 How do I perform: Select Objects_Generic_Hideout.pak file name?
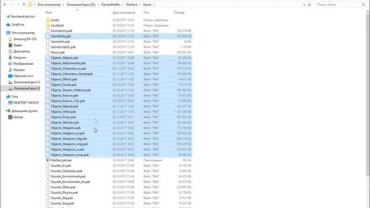pyautogui.click(x=71, y=90)
